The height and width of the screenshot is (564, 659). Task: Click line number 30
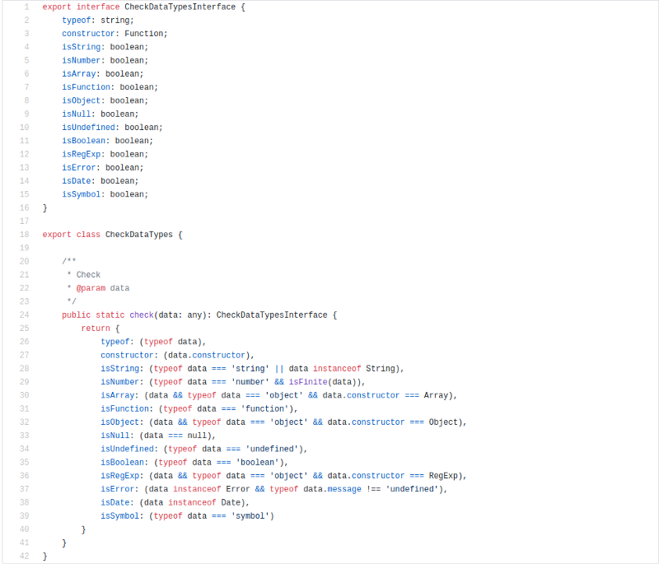coord(25,394)
